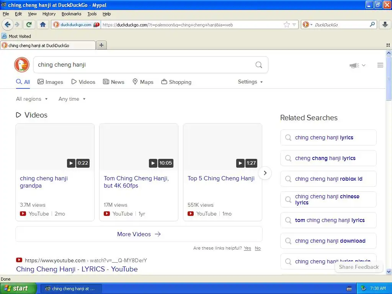Expand the Settings dropdown
The height and width of the screenshot is (294, 392).
click(x=250, y=82)
